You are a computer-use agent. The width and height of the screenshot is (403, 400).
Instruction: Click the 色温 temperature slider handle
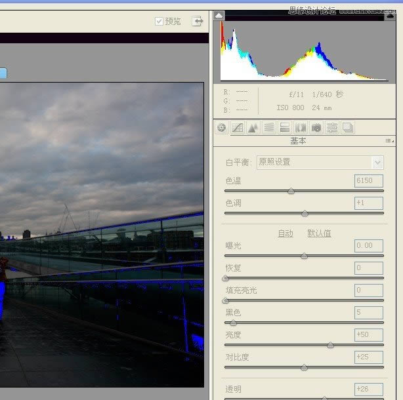(x=291, y=191)
